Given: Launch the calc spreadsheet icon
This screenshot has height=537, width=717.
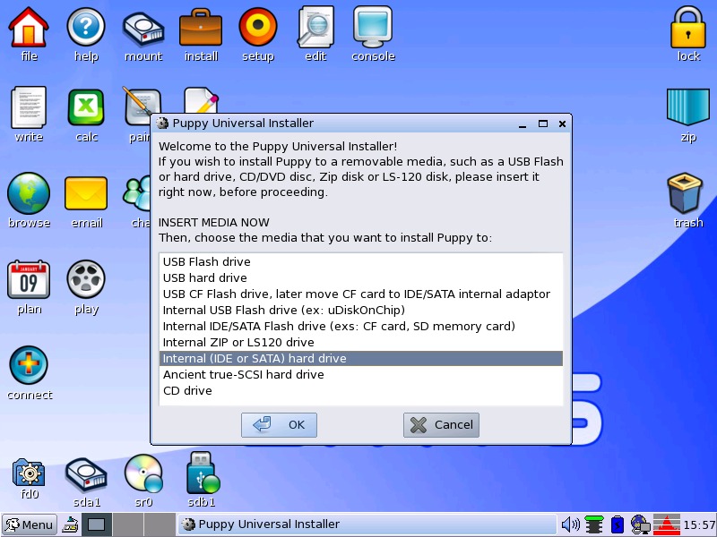Looking at the screenshot, I should pos(86,107).
